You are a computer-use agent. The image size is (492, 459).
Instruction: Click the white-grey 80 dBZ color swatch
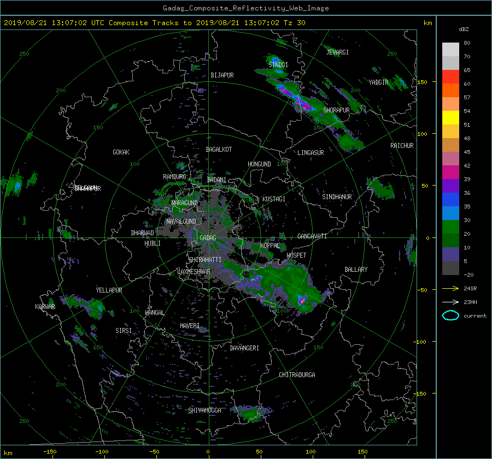pos(450,49)
